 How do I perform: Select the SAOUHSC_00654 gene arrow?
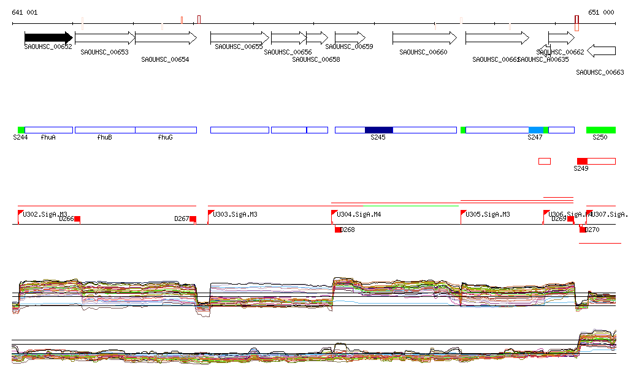click(166, 38)
